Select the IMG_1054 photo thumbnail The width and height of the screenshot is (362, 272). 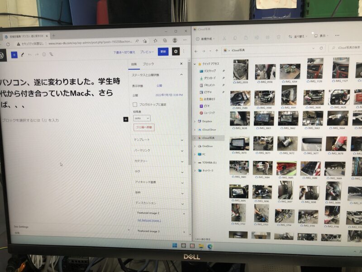pyautogui.click(x=290, y=73)
